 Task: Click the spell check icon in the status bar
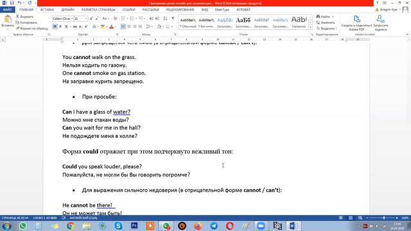point(64,218)
